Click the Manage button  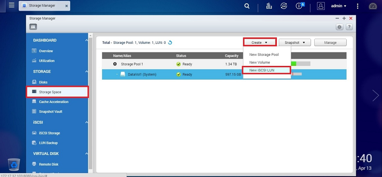click(x=330, y=42)
